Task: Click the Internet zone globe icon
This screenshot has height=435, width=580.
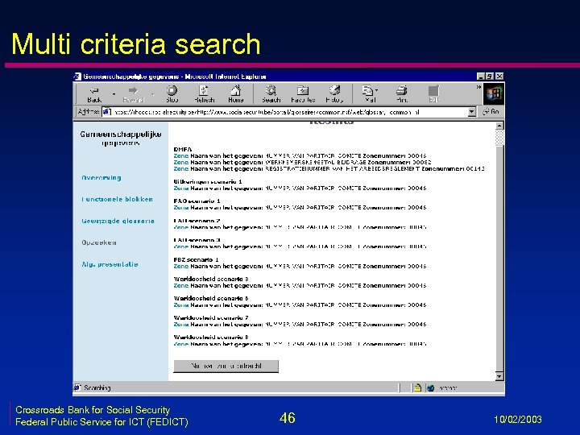Action: pos(430,388)
